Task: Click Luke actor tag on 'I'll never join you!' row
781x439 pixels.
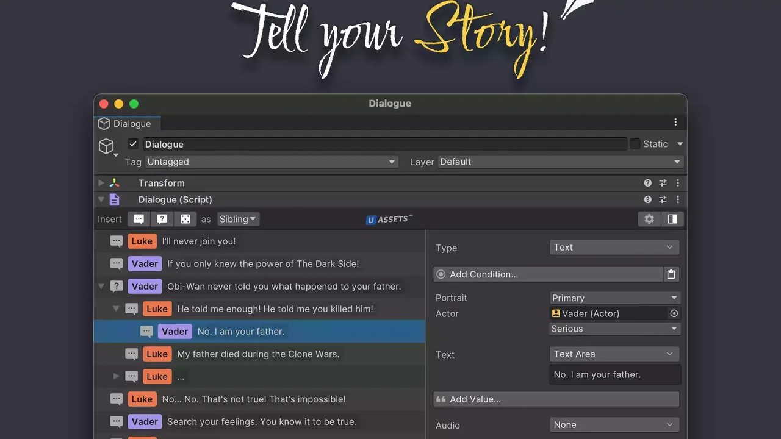Action: (x=142, y=241)
